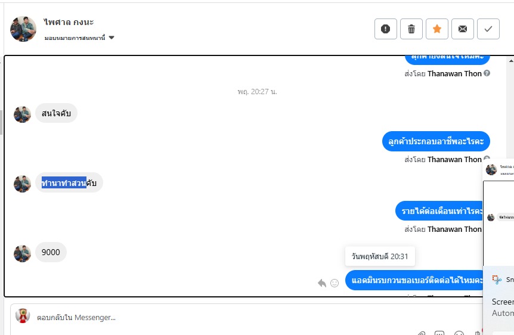Click the highlighted farming reply bubble

(69, 182)
